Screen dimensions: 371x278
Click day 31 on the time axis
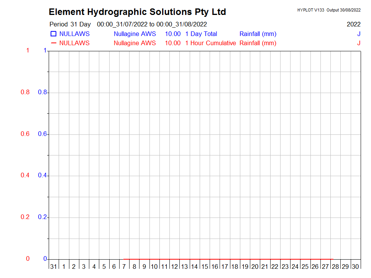tap(53, 267)
